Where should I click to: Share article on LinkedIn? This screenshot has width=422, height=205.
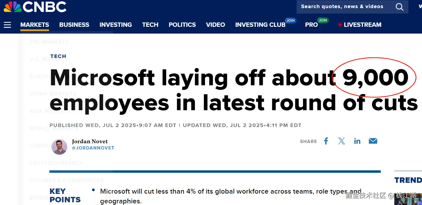tap(357, 141)
